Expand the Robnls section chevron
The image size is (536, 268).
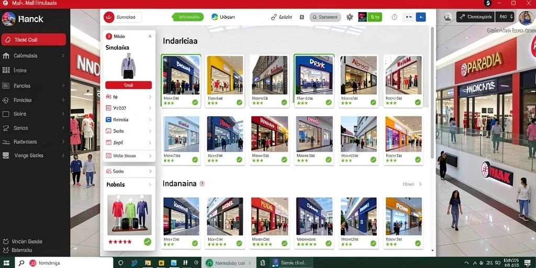(150, 185)
